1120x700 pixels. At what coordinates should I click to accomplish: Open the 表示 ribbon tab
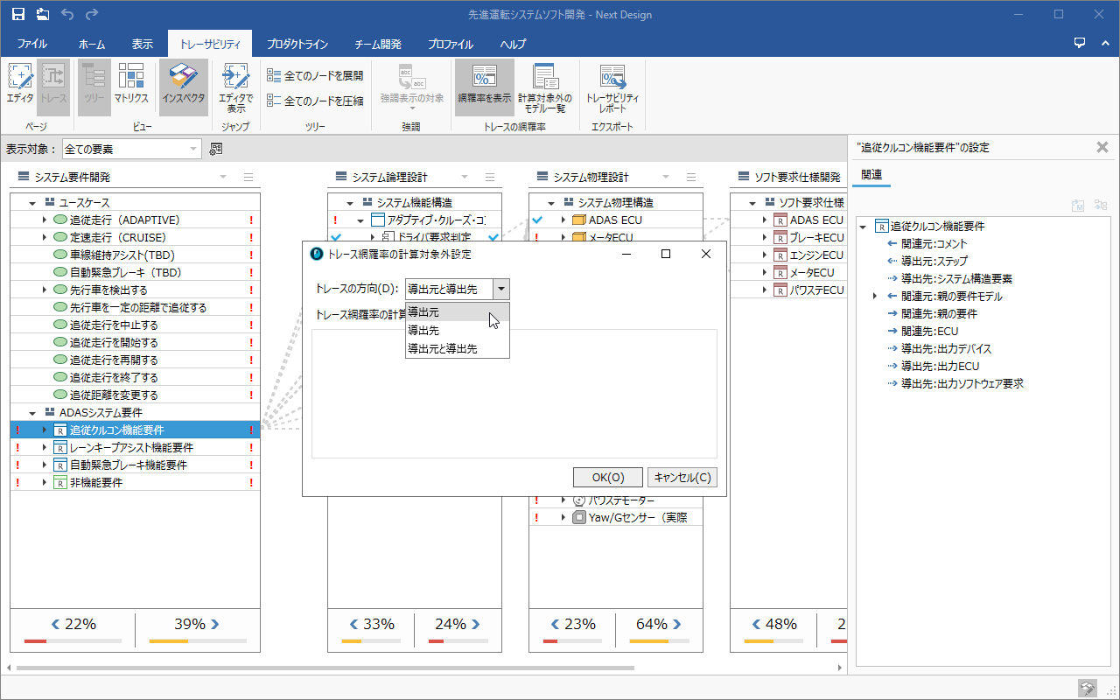pos(143,44)
